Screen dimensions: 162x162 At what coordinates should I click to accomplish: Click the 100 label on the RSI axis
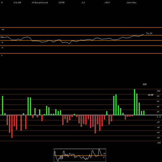tap(3, 29)
